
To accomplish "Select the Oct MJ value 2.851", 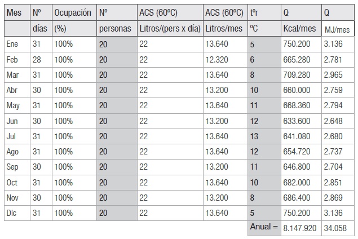I will click(x=333, y=183).
